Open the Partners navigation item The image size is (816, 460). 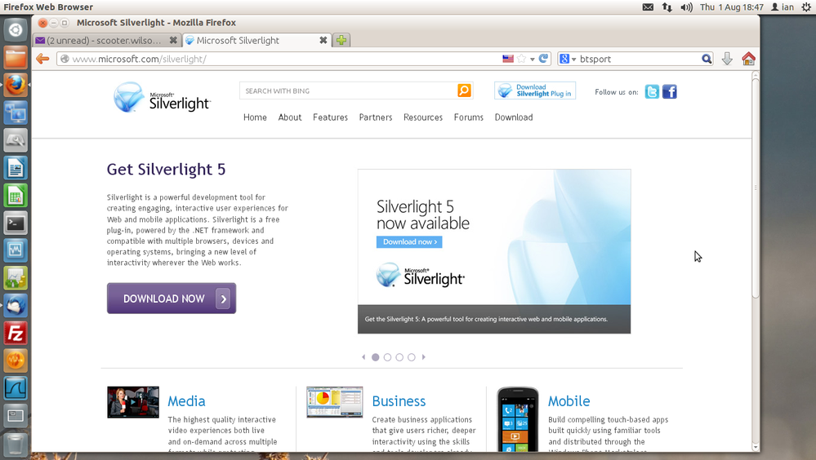tap(376, 117)
